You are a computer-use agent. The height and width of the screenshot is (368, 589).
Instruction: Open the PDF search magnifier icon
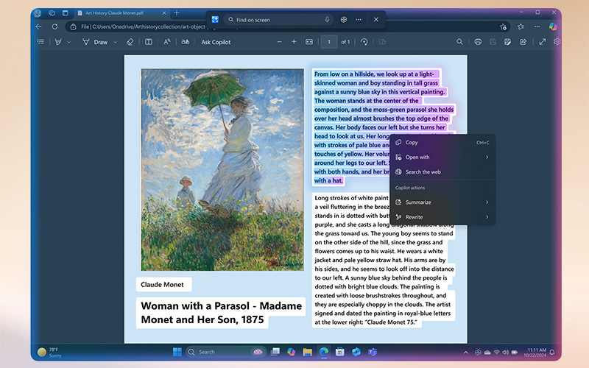click(x=459, y=42)
